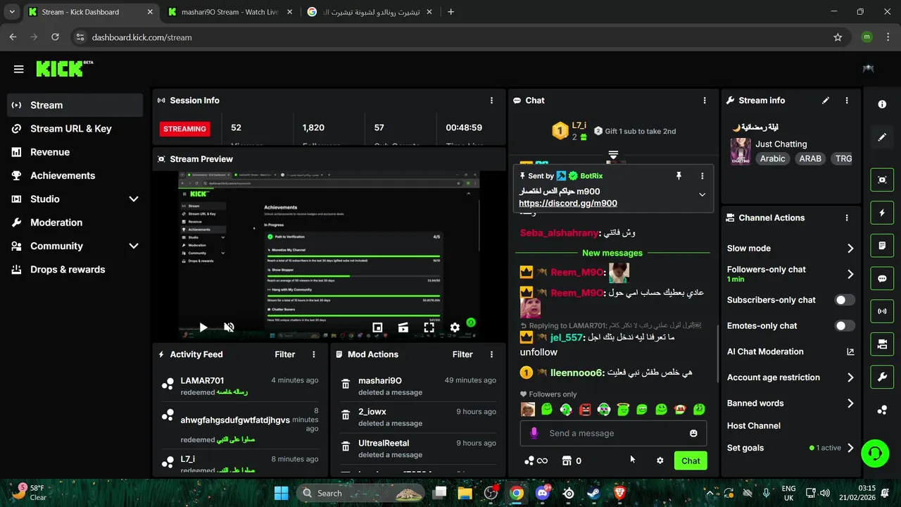Expand the Banned words settings
Viewport: 901px width, 507px height.
click(850, 403)
